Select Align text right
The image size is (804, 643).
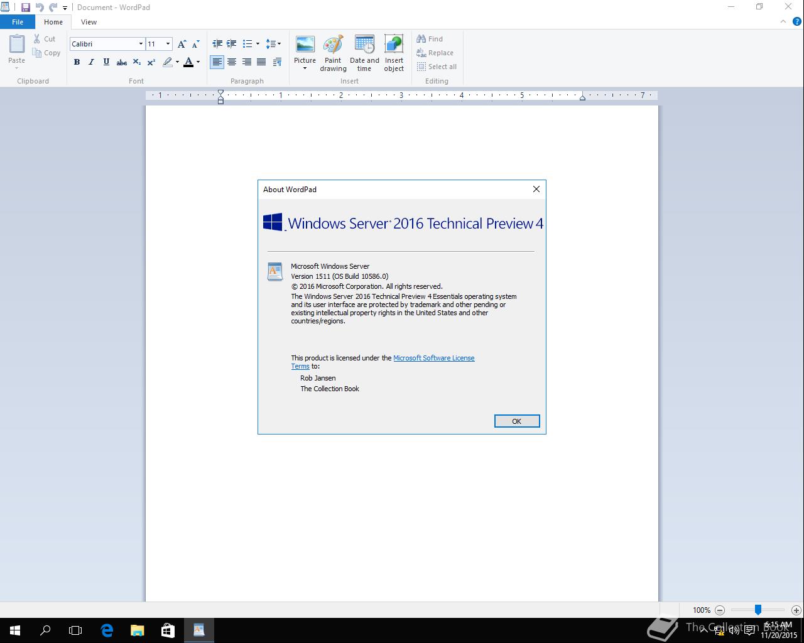point(247,62)
